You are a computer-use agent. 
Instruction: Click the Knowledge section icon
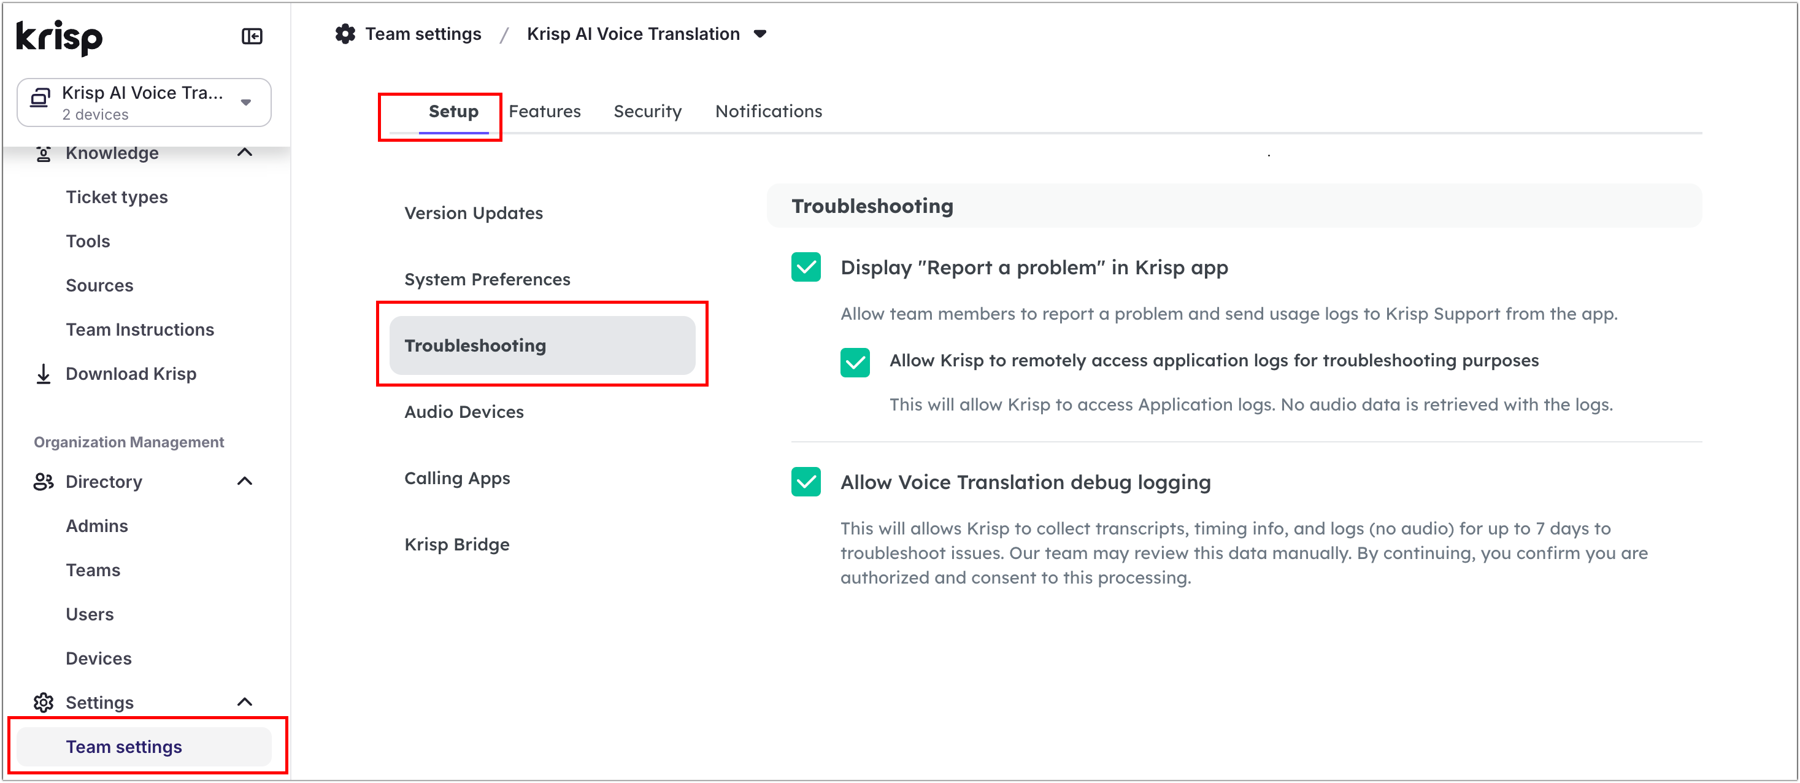click(44, 153)
